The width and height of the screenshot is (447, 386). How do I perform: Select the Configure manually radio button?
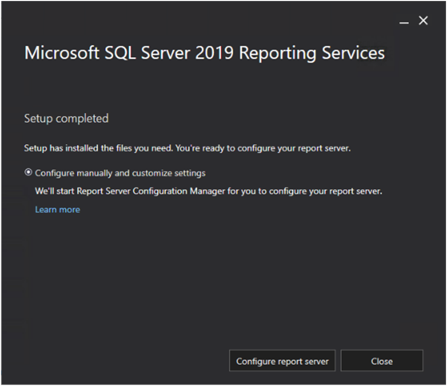29,173
